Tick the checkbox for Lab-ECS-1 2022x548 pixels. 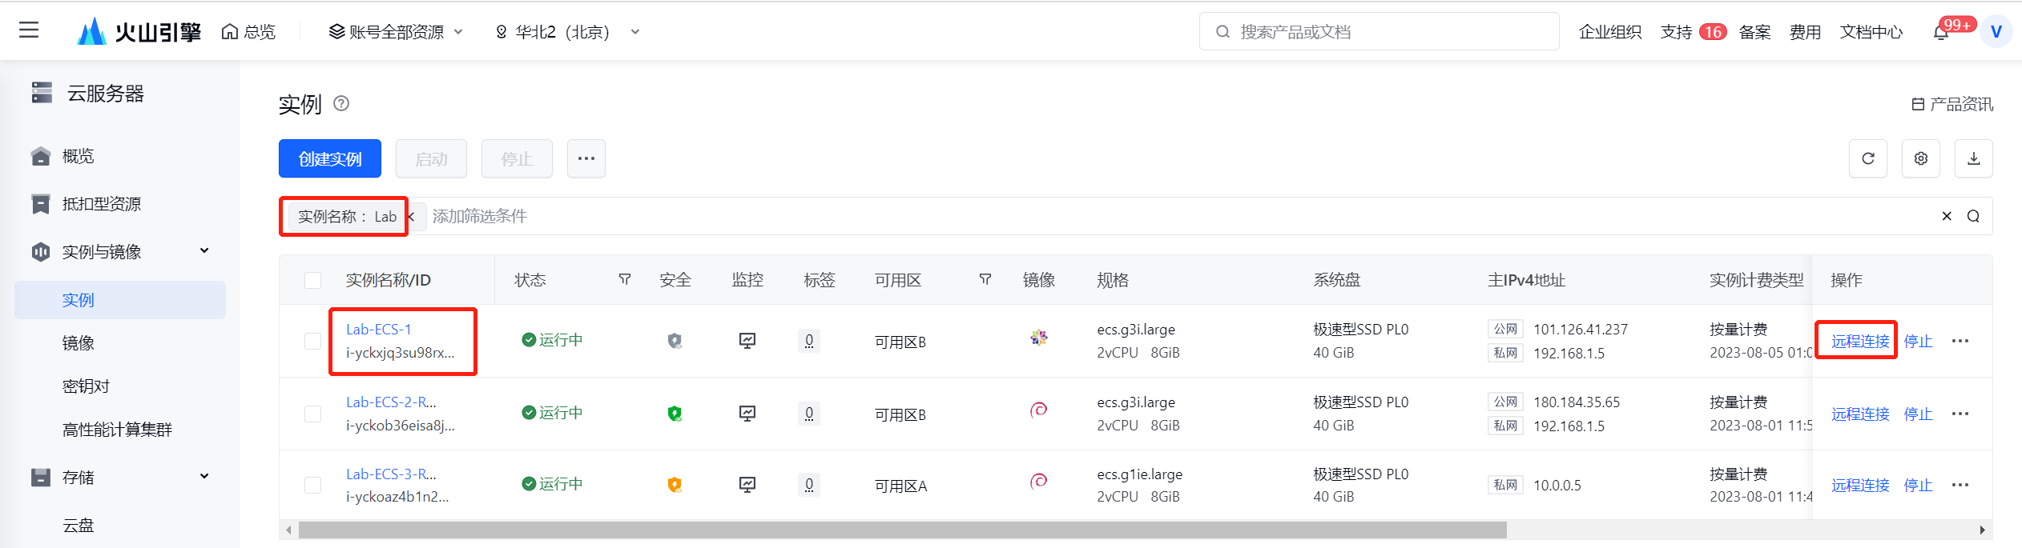(313, 341)
